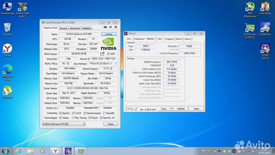Open the Компьютер desktop icon

click(x=7, y=8)
